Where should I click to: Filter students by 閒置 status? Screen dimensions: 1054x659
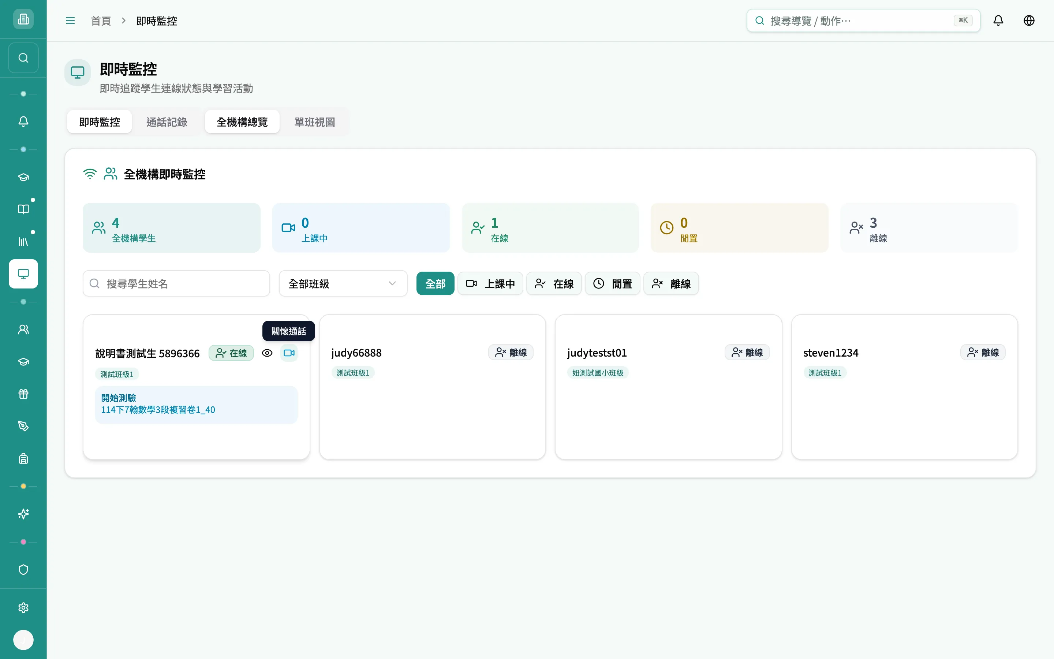612,284
